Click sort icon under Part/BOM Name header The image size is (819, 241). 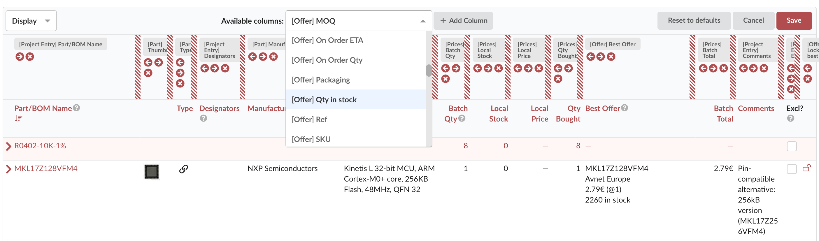(x=18, y=118)
